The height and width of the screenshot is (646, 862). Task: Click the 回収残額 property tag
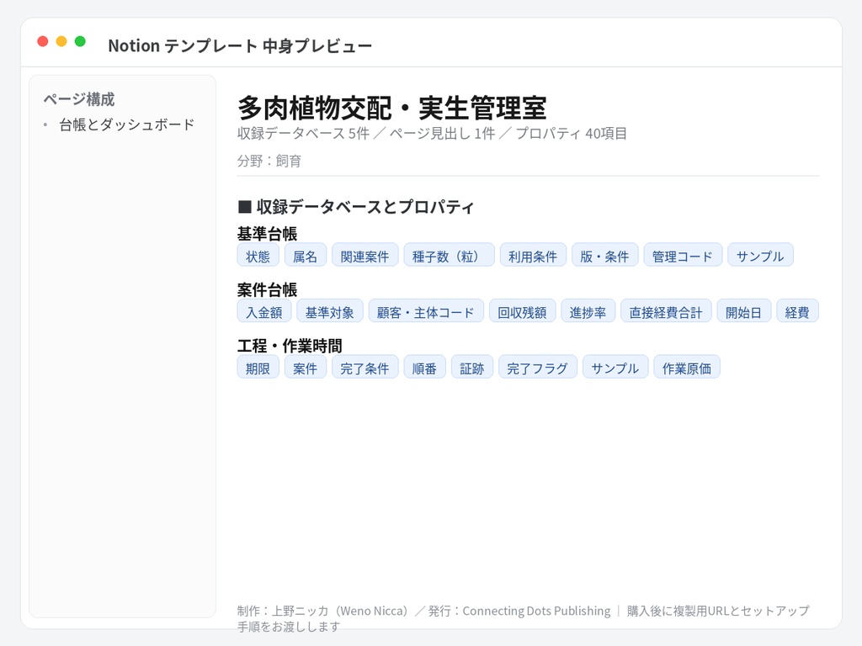(522, 311)
